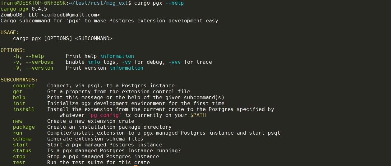Click the 'connect' subcommand name
This screenshot has width=391, height=166.
24,86
